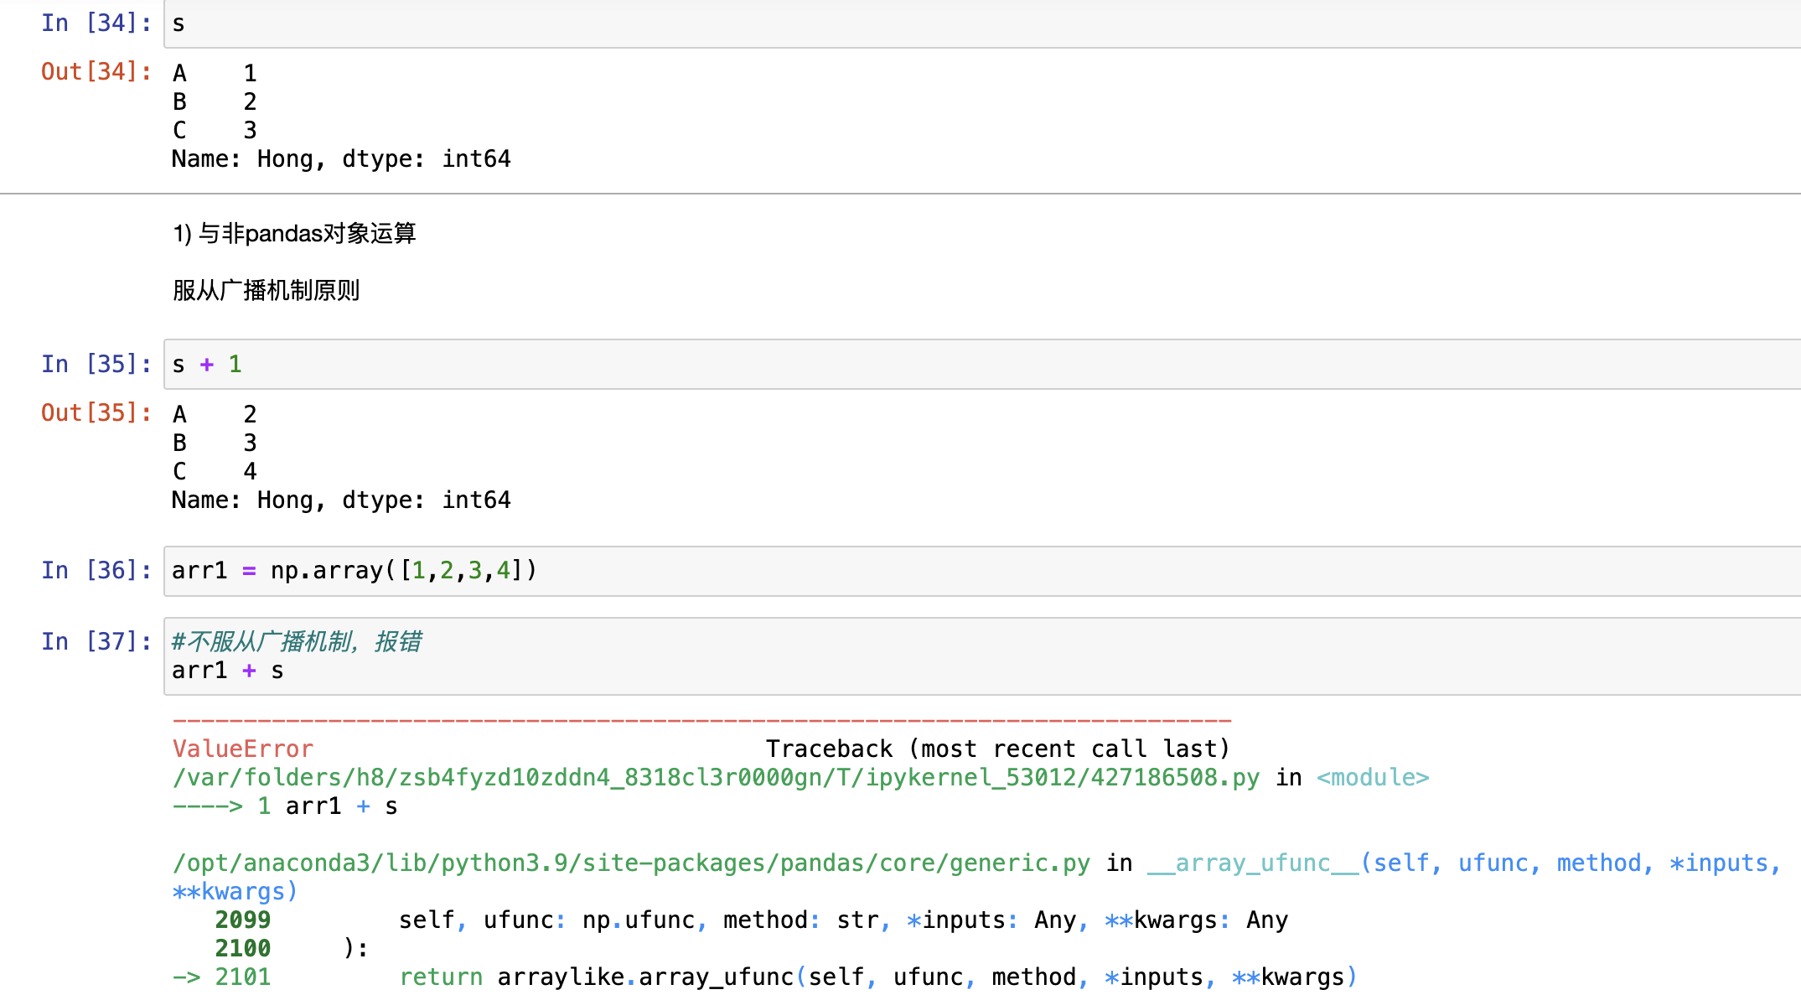The image size is (1801, 995).
Task: Click row 'B 2' in Out[34]
Action: [215, 102]
